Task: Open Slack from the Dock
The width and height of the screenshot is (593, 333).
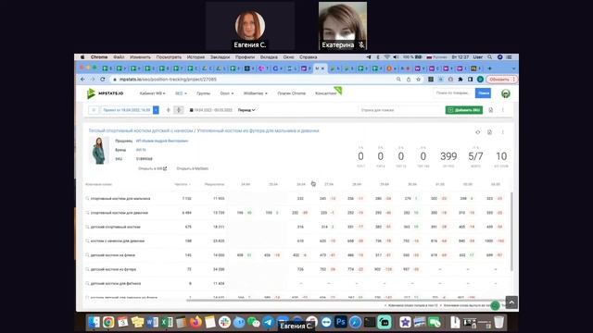Action: [x=224, y=322]
